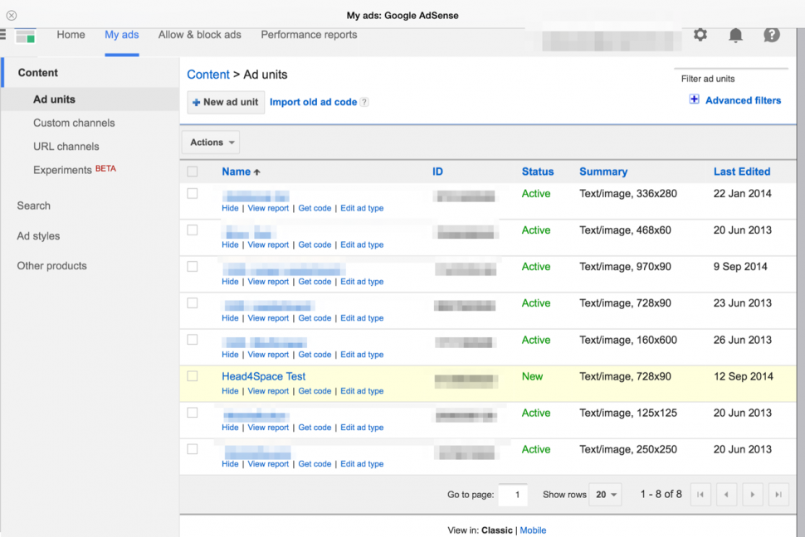The height and width of the screenshot is (537, 805).
Task: Expand Advanced filters
Action: click(x=743, y=100)
